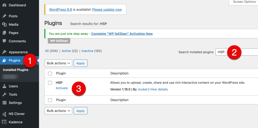
Task: Click the Dashboard gauge icon in sidebar
Action: pyautogui.click(x=4, y=5)
